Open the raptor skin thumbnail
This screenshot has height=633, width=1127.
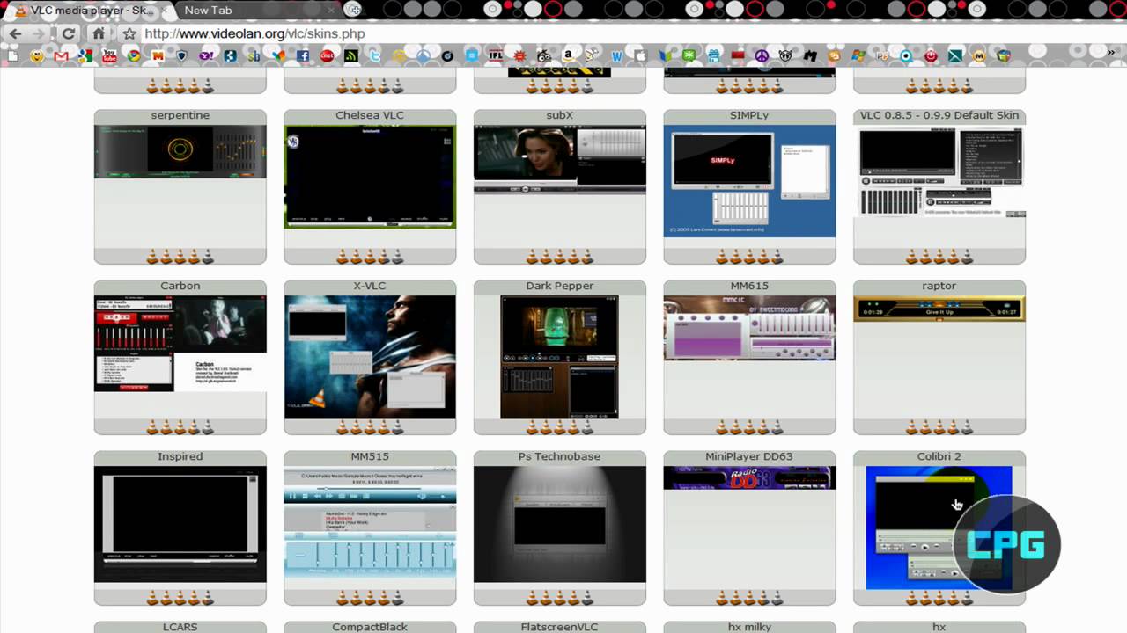click(939, 308)
